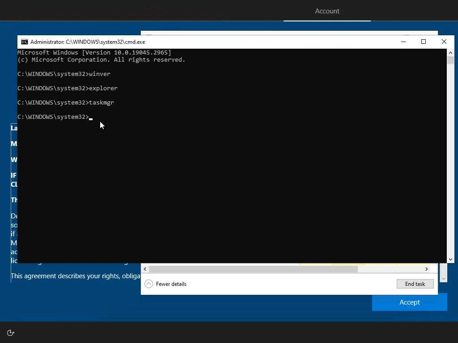
Task: Click the Windows version line in cmd
Action: click(x=94, y=53)
